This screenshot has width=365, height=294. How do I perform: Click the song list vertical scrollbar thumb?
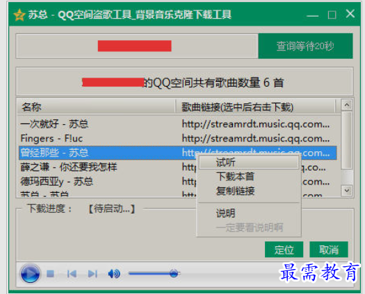[x=347, y=140]
